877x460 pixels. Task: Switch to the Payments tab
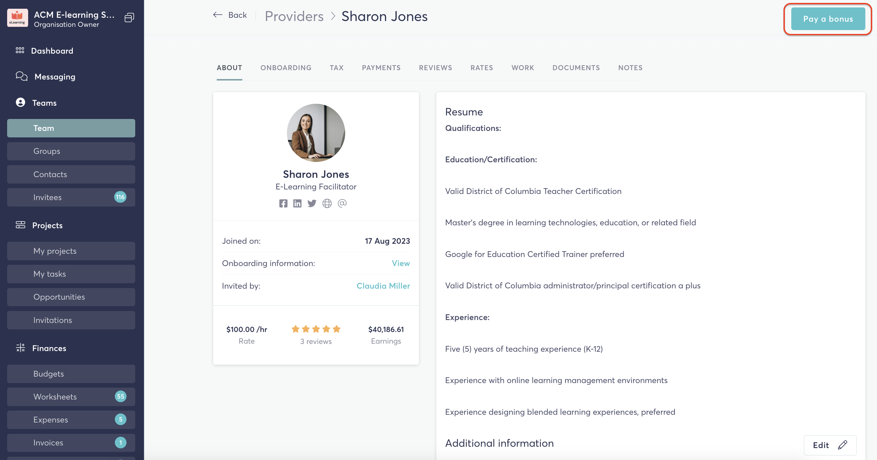(381, 68)
